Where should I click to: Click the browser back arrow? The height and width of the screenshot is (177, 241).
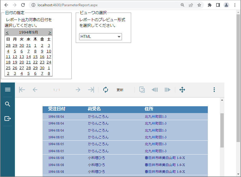pos(6,5)
